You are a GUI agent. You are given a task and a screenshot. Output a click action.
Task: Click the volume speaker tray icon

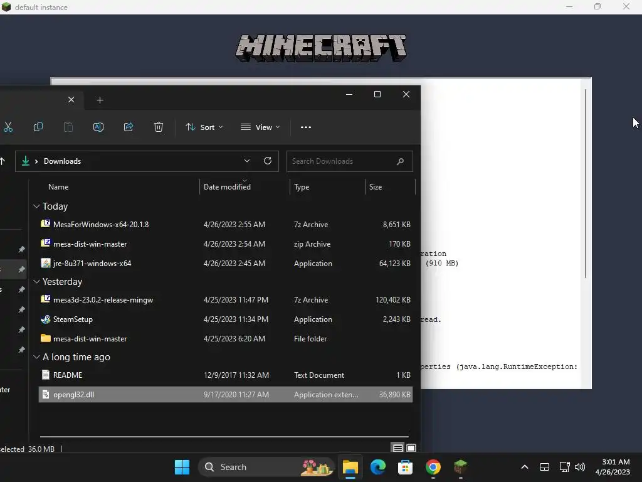[580, 467]
